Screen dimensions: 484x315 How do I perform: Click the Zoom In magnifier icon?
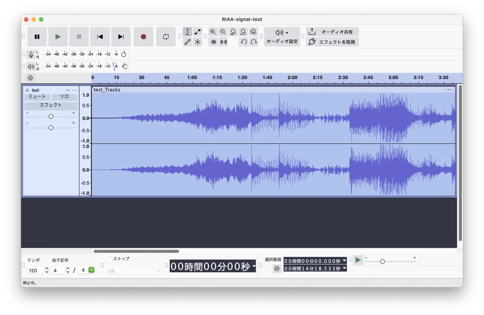[213, 32]
